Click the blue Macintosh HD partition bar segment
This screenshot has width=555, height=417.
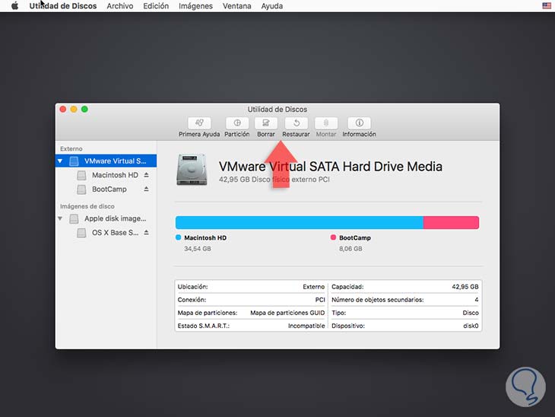click(x=299, y=222)
